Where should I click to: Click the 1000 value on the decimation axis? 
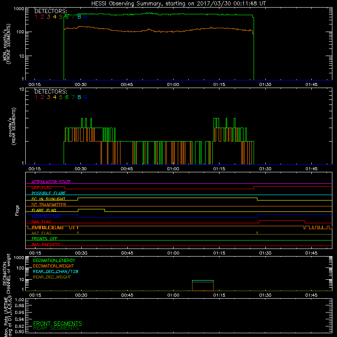(x=19, y=257)
